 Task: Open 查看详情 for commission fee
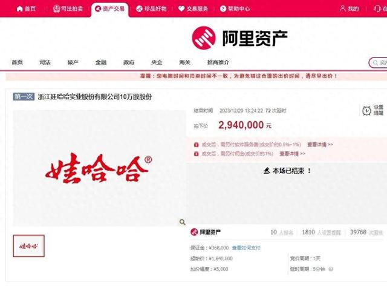[x=292, y=154]
